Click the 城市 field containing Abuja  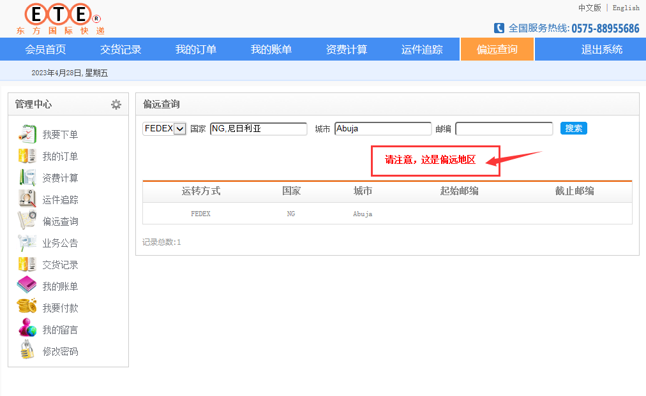(x=383, y=129)
